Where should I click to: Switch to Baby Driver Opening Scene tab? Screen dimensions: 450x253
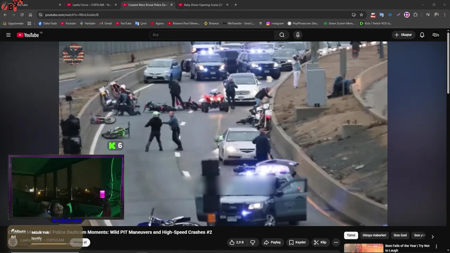click(x=203, y=5)
